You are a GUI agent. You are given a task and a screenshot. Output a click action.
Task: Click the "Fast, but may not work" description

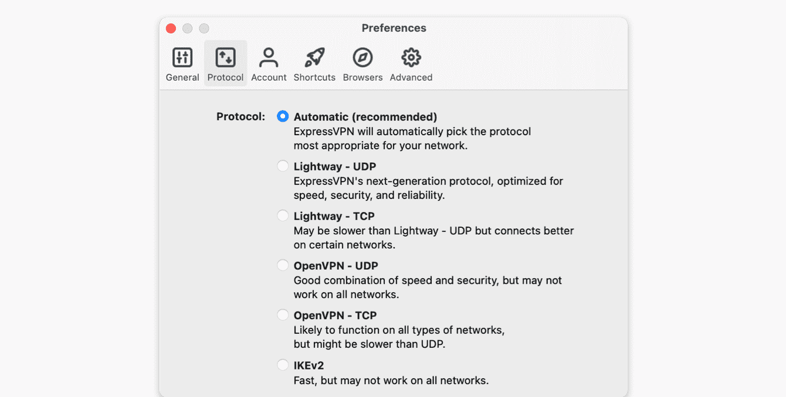tap(391, 381)
